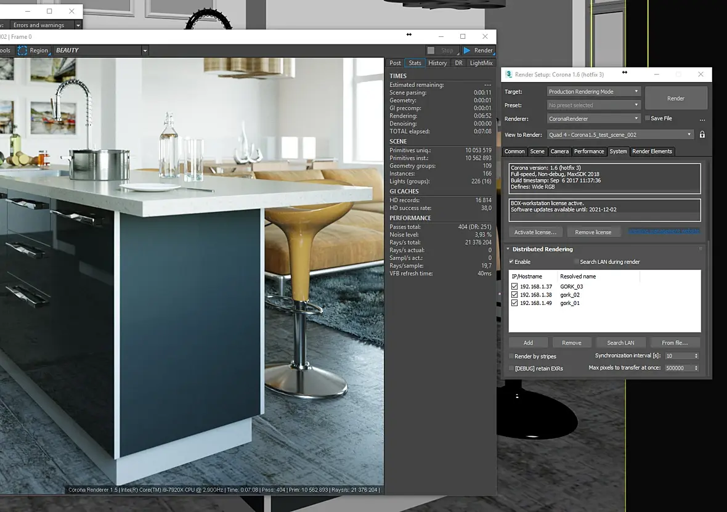The image size is (727, 512).
Task: Click the Activate license button
Action: pos(535,232)
